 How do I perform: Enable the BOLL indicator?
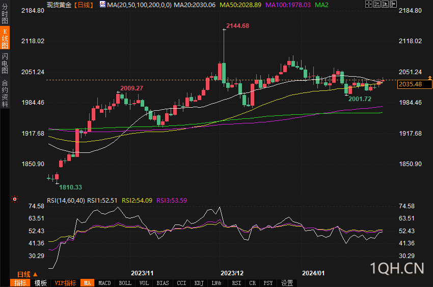click(125, 283)
